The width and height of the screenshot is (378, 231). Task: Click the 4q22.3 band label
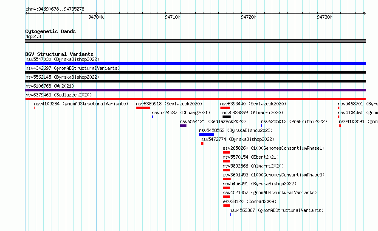coord(33,36)
